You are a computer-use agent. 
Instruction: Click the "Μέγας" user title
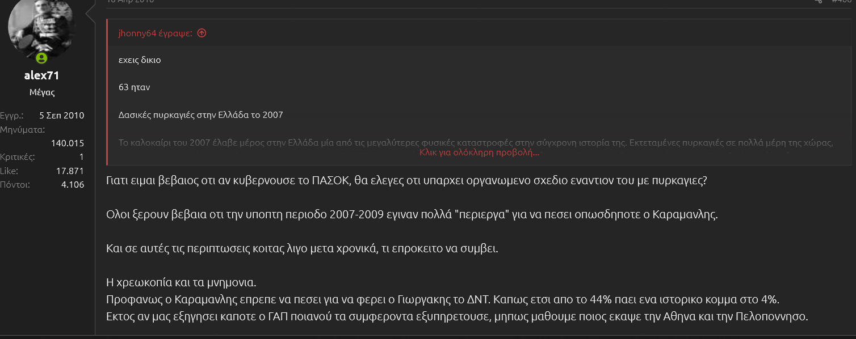[41, 92]
